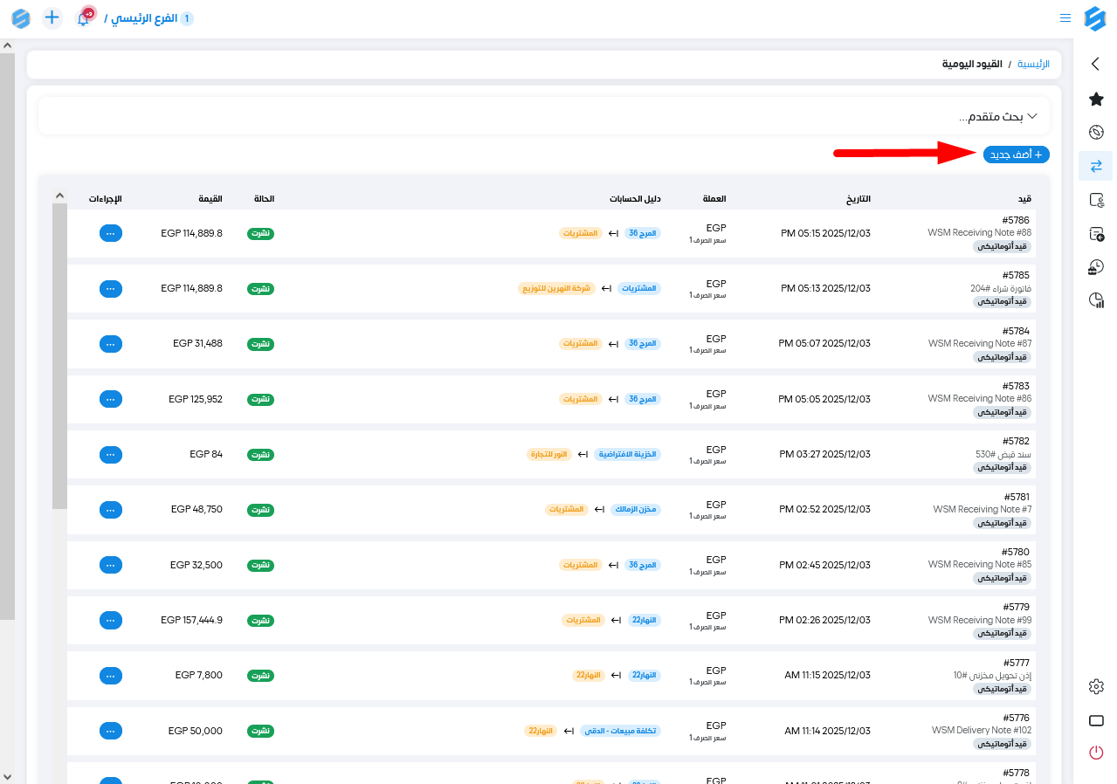Open the main branch selector
This screenshot has height=784, width=1117.
coord(148,18)
